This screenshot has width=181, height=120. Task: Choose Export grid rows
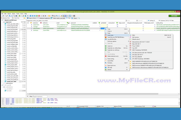click(x=117, y=65)
